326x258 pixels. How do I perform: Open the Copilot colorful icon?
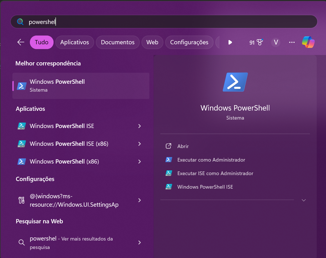(308, 42)
